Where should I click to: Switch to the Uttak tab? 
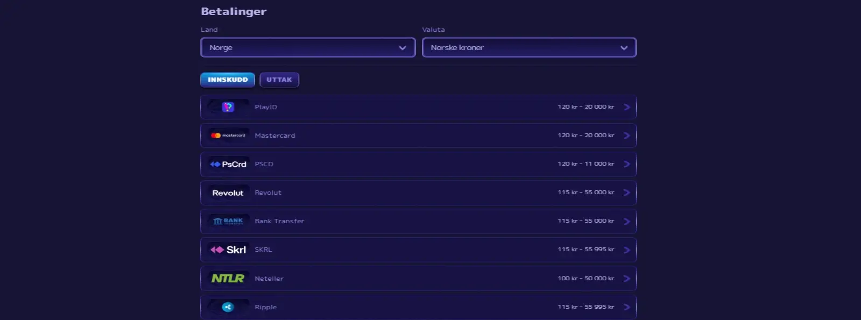(x=279, y=80)
